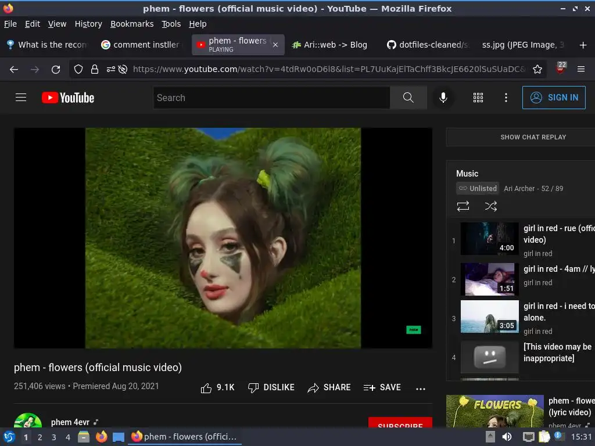Open the Bookmarks menu
This screenshot has height=446, width=595.
(x=132, y=24)
